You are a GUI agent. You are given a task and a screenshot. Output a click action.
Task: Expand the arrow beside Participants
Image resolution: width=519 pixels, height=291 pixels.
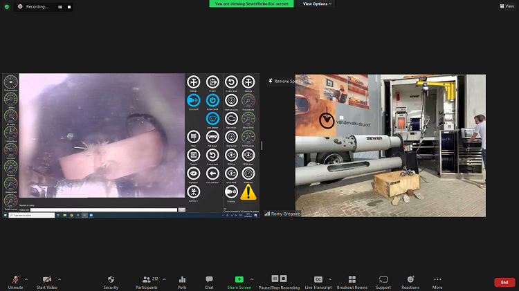coord(165,279)
